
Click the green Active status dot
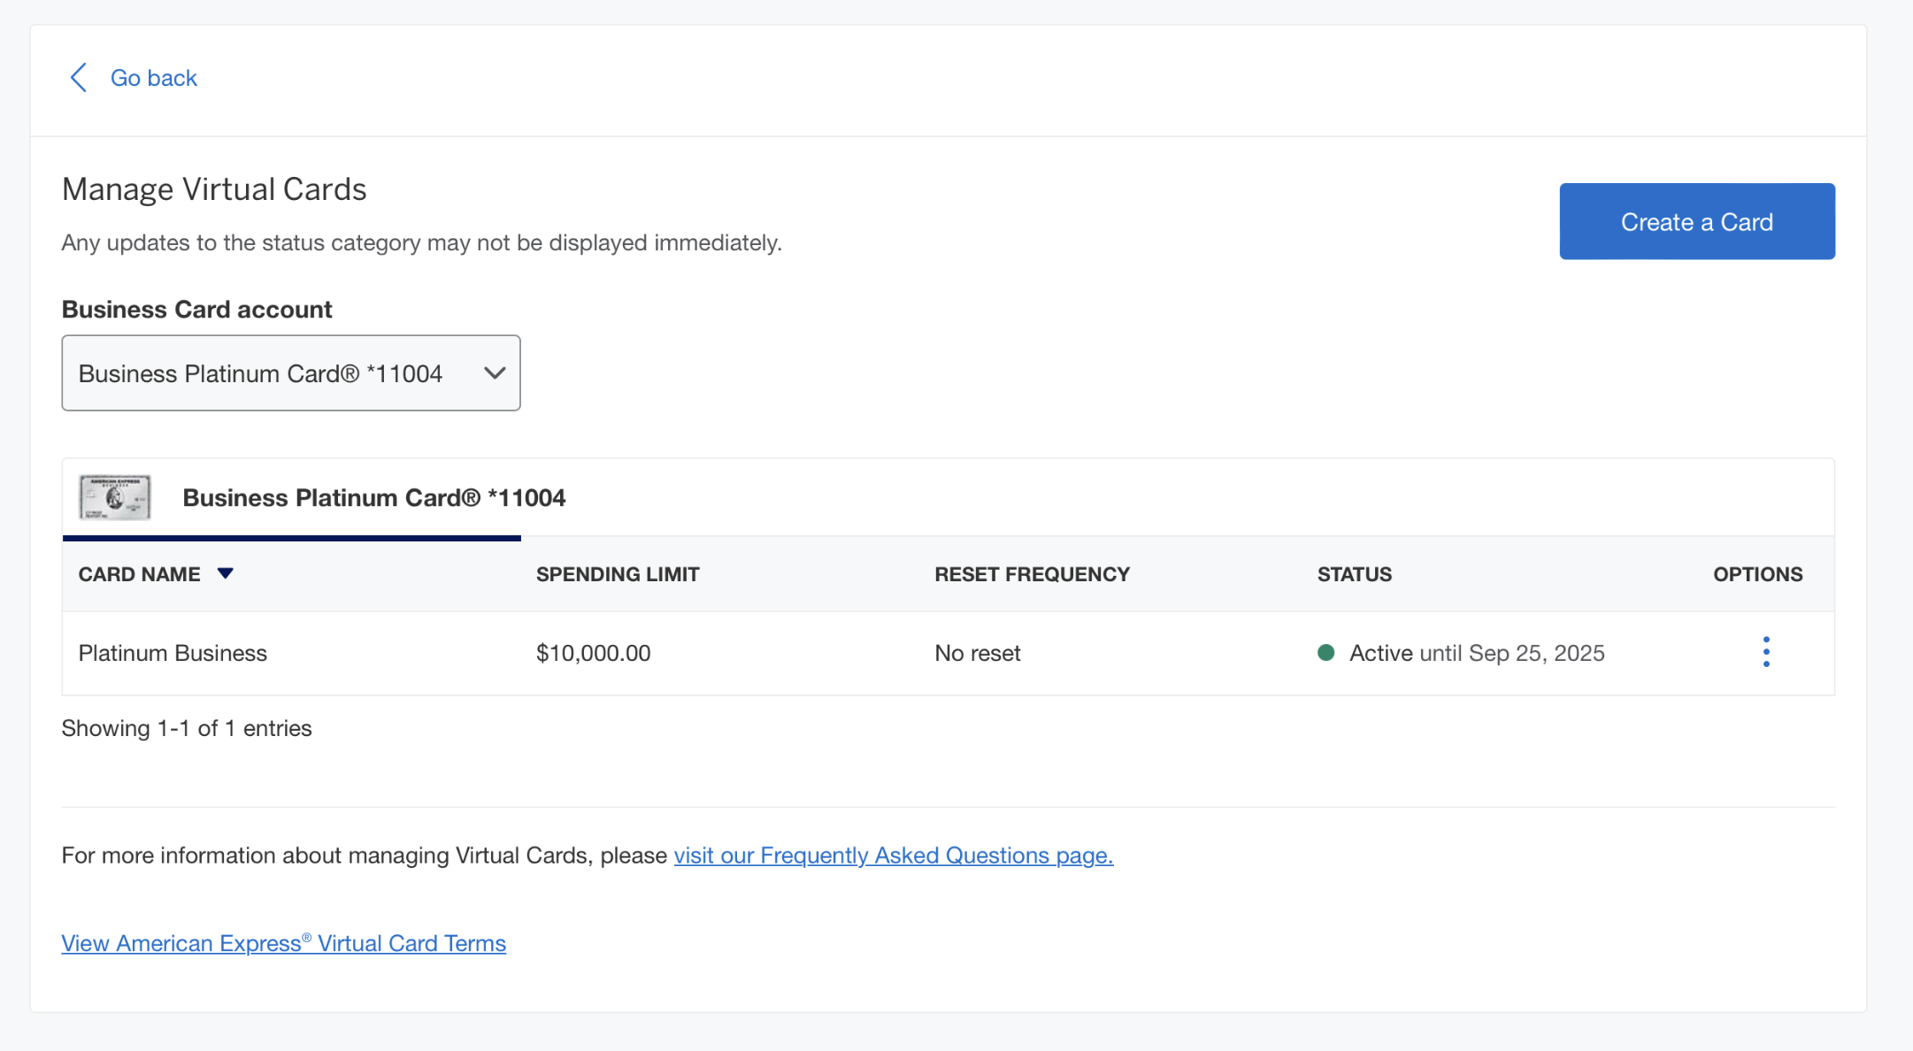click(1325, 653)
